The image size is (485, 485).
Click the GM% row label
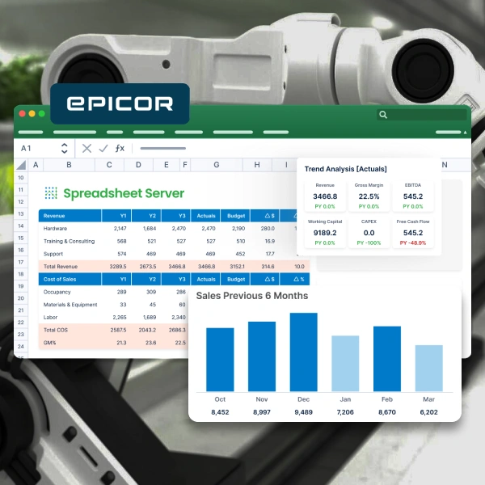tap(49, 343)
